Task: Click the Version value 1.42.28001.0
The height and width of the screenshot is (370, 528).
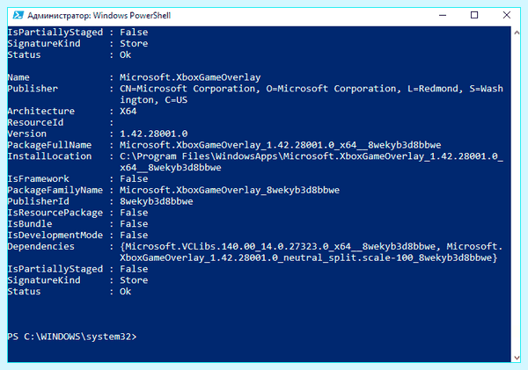Action: (153, 134)
